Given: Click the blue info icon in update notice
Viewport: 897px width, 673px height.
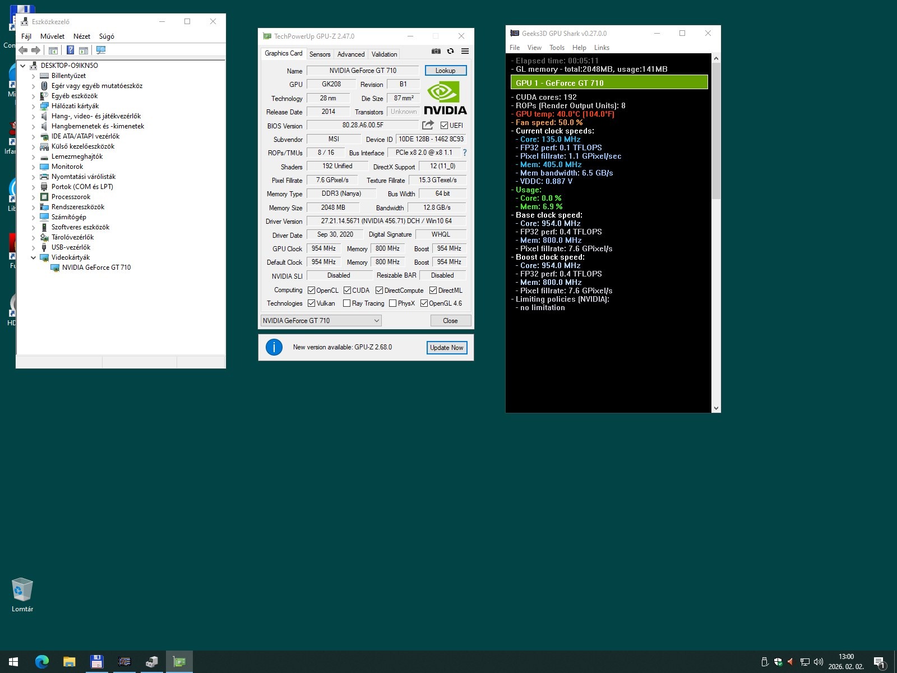Looking at the screenshot, I should 274,347.
